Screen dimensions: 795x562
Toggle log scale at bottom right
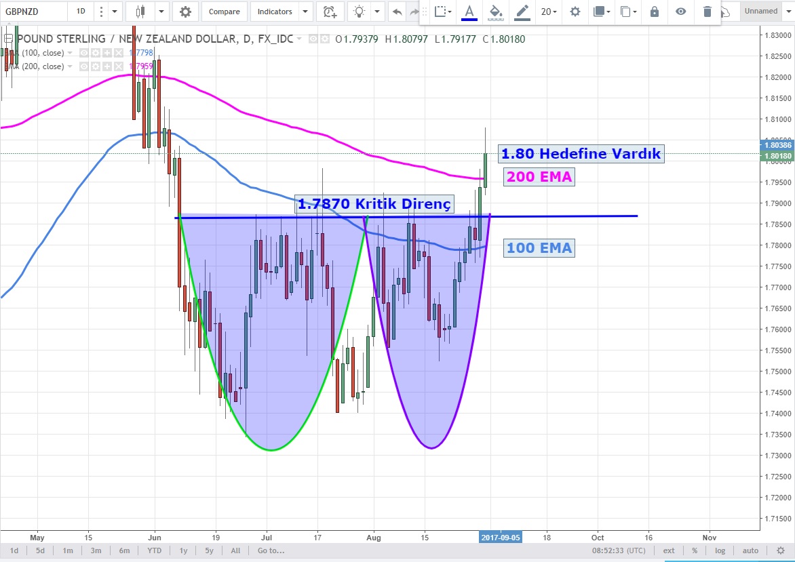click(x=720, y=550)
